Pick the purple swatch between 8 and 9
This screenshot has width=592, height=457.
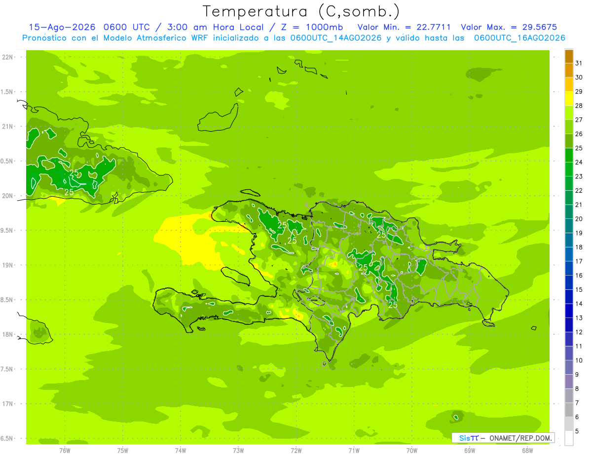[569, 382]
